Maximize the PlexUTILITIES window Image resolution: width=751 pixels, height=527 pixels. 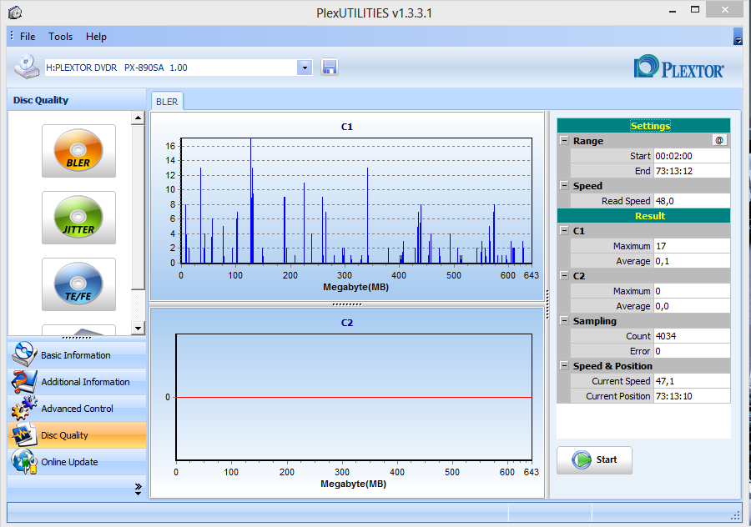(x=695, y=9)
